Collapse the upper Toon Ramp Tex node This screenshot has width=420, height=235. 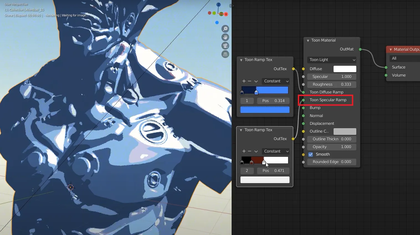click(x=241, y=60)
